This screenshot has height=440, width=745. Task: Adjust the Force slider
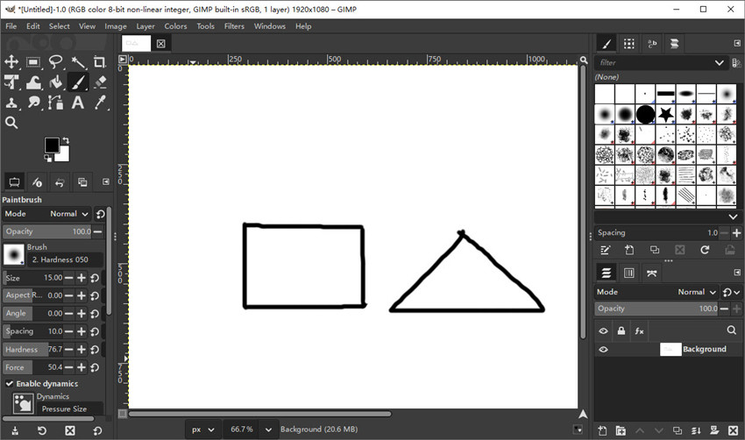point(32,367)
